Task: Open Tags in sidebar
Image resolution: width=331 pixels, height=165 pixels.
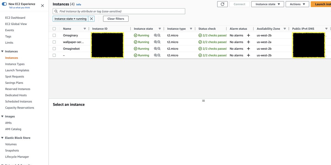Action: pyautogui.click(x=8, y=37)
